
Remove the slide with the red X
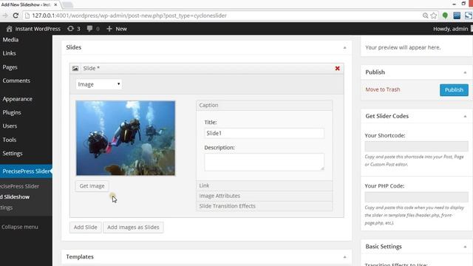click(x=338, y=69)
